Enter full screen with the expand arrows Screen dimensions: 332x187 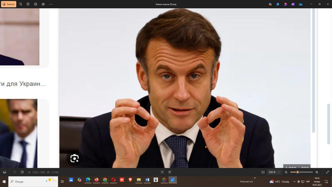(327, 172)
